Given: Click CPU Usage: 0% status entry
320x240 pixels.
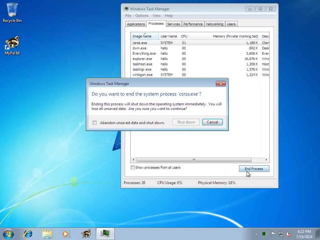Looking at the screenshot, I should point(170,183).
